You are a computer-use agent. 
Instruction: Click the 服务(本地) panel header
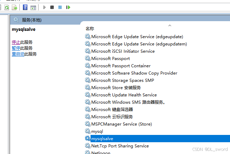tap(31, 20)
